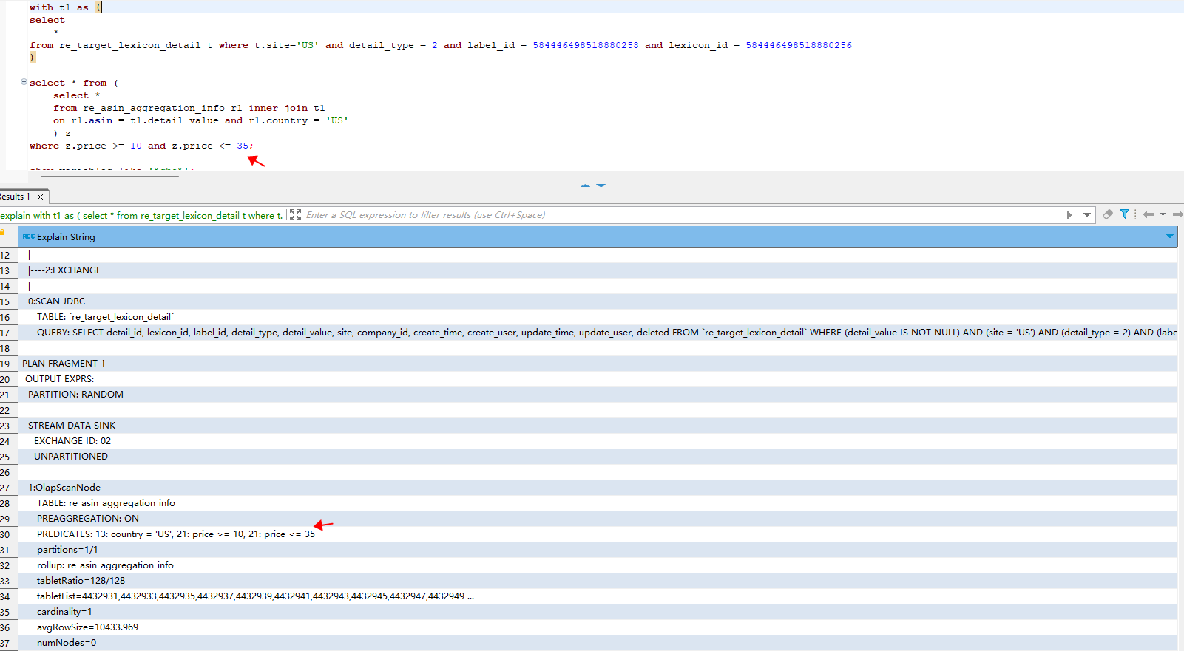Click the expand panel icon beside query text
1184x651 pixels.
click(295, 215)
